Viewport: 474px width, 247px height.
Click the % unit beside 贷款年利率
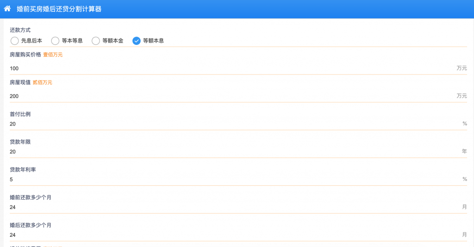tap(465, 179)
